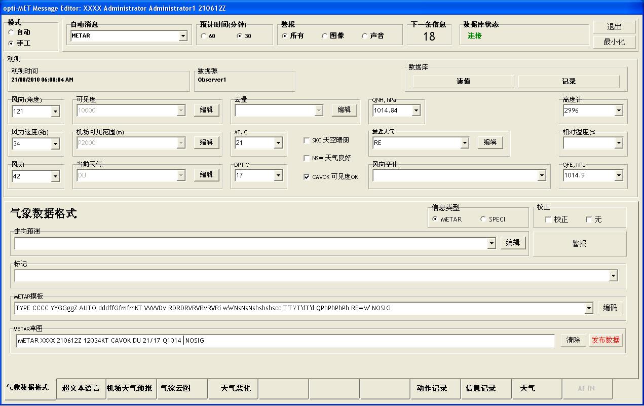Open the 自动消息 METAR dropdown

[183, 36]
